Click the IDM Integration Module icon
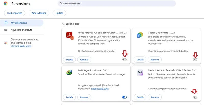204x105 pixels. point(69,73)
